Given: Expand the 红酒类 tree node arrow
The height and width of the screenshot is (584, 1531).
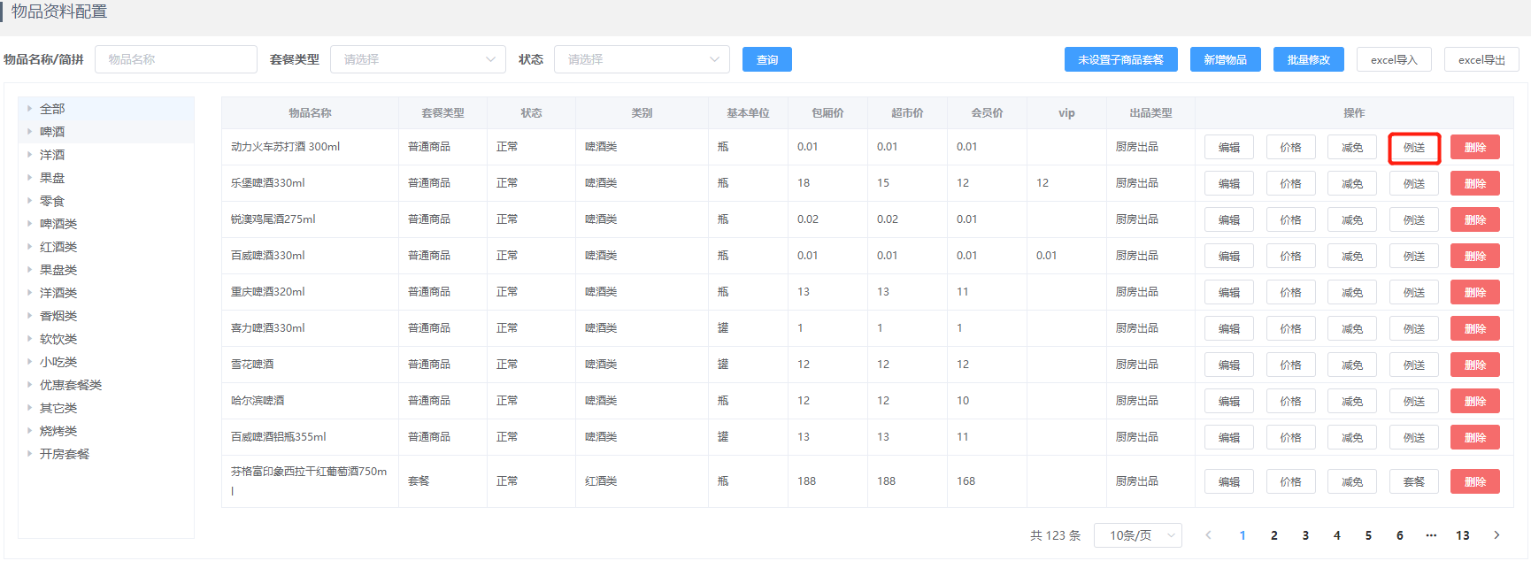Looking at the screenshot, I should click(29, 247).
